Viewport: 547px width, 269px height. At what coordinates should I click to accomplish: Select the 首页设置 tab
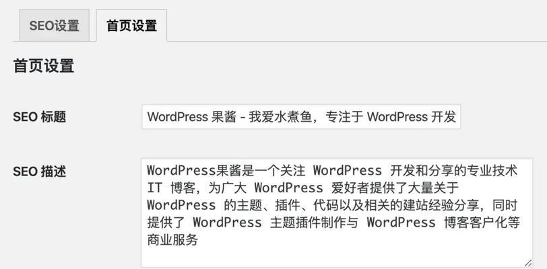pos(131,26)
